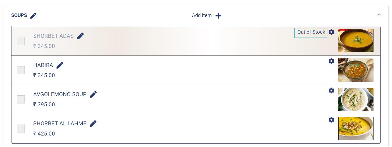Click pencil icon beside SHORBET AL LAHME
Image resolution: width=392 pixels, height=147 pixels.
point(93,124)
